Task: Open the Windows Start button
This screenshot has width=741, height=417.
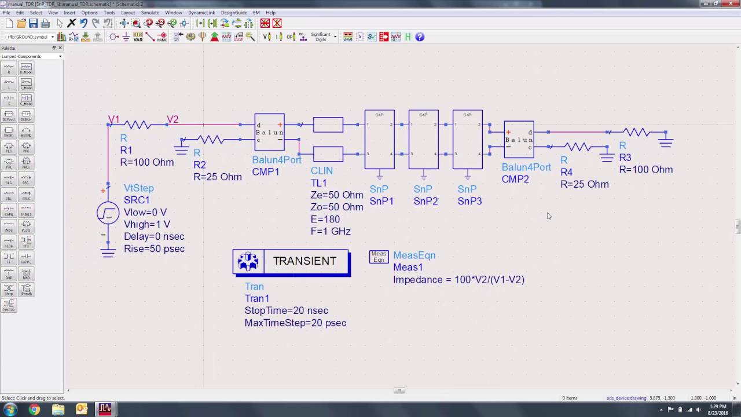Action: point(10,409)
